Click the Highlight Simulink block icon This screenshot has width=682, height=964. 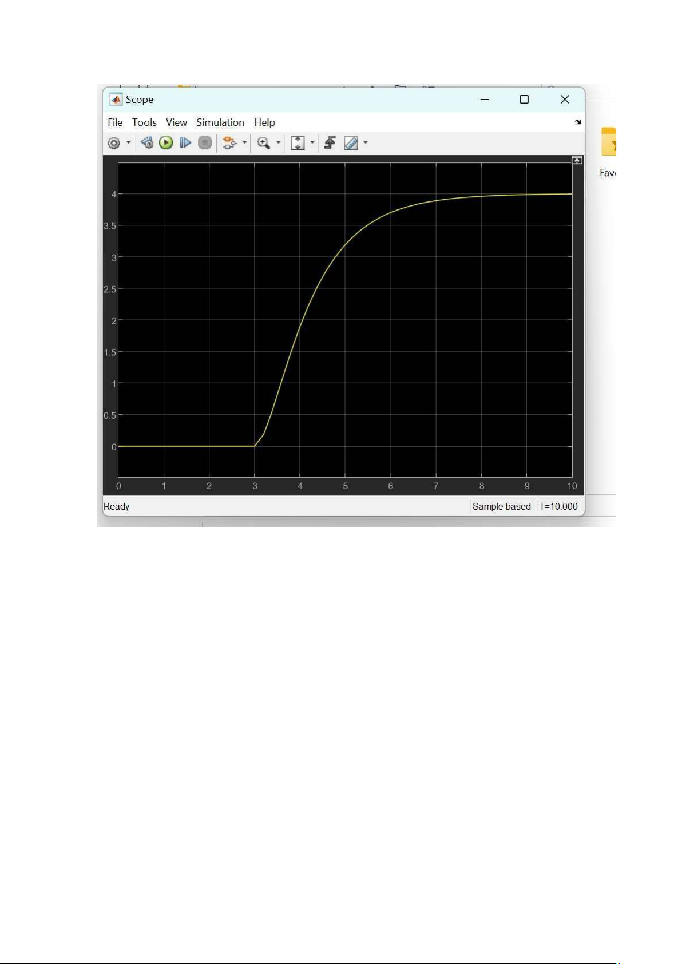[x=229, y=143]
